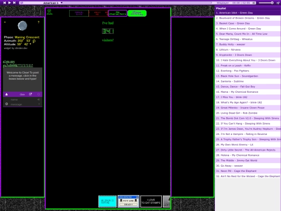Play "Dear Maria, Count Me In" track

coord(248,34)
